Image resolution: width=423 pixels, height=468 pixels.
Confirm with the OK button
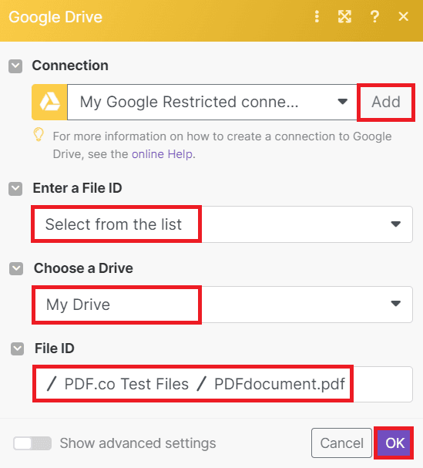394,443
